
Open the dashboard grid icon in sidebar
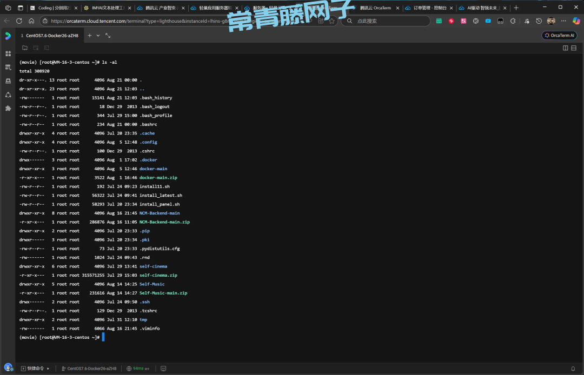click(x=8, y=53)
